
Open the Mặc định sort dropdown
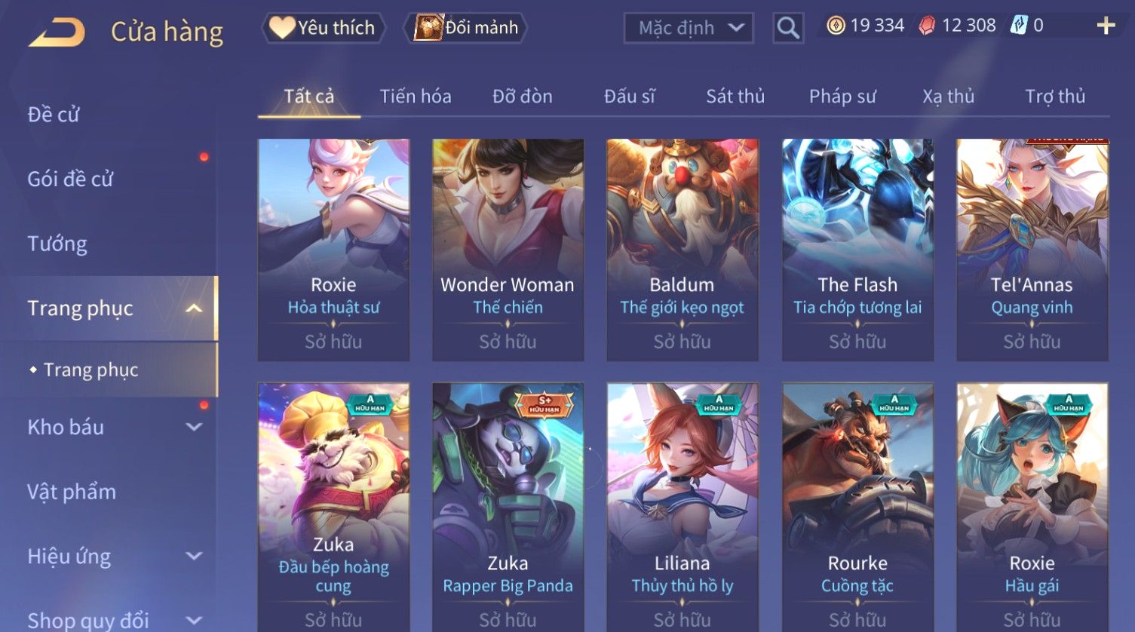[689, 29]
